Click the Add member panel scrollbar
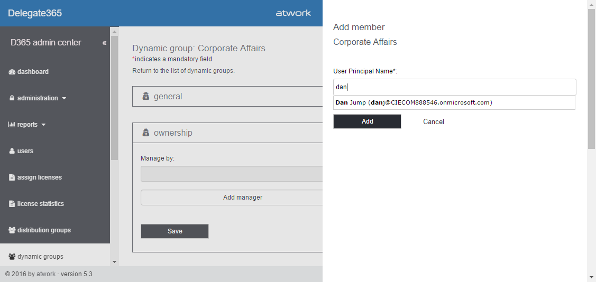 [x=591, y=79]
